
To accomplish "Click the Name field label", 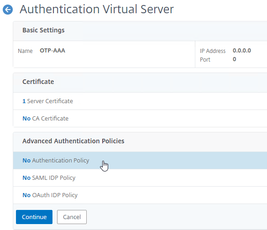I will 25,51.
